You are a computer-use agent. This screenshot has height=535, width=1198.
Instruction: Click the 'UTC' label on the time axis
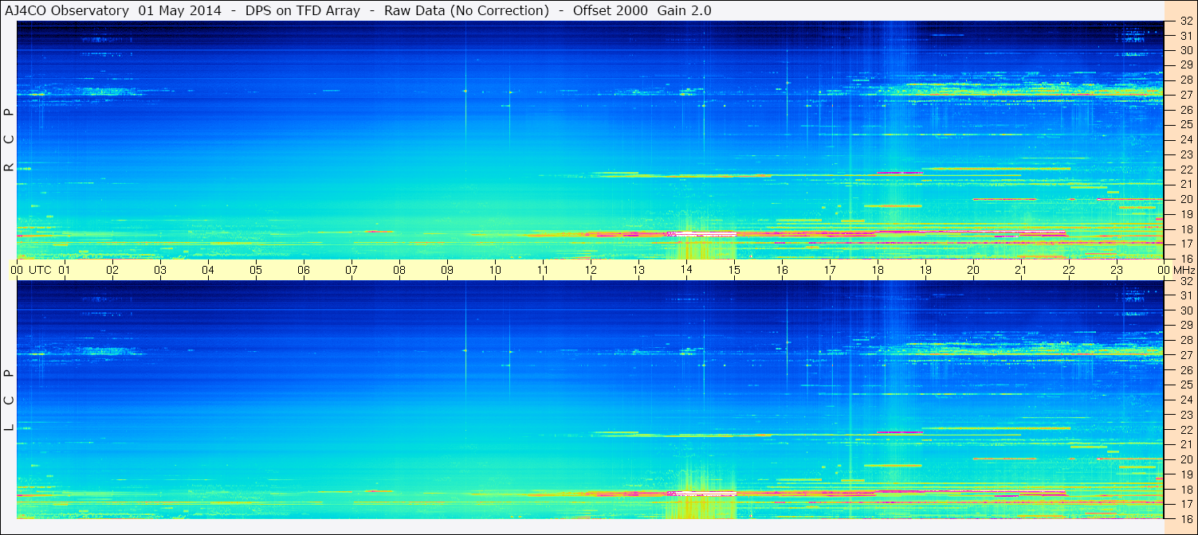coord(41,270)
